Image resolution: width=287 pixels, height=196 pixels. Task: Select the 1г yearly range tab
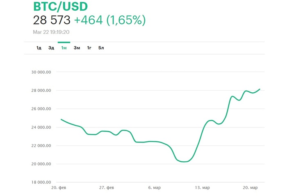point(89,48)
